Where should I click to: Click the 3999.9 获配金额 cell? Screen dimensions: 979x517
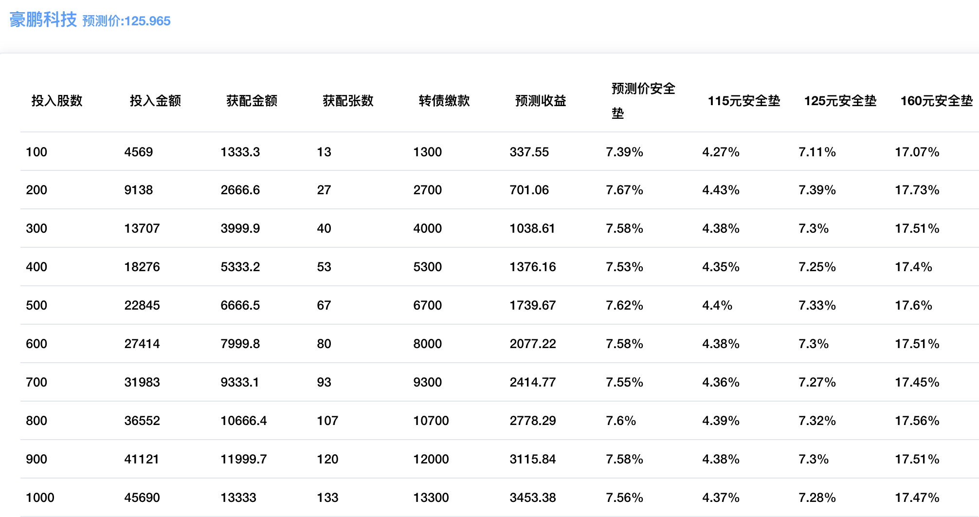[240, 228]
